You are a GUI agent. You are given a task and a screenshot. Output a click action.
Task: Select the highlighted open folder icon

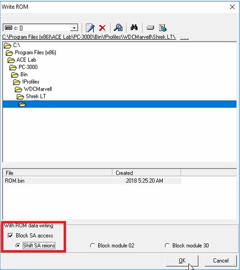click(x=22, y=104)
